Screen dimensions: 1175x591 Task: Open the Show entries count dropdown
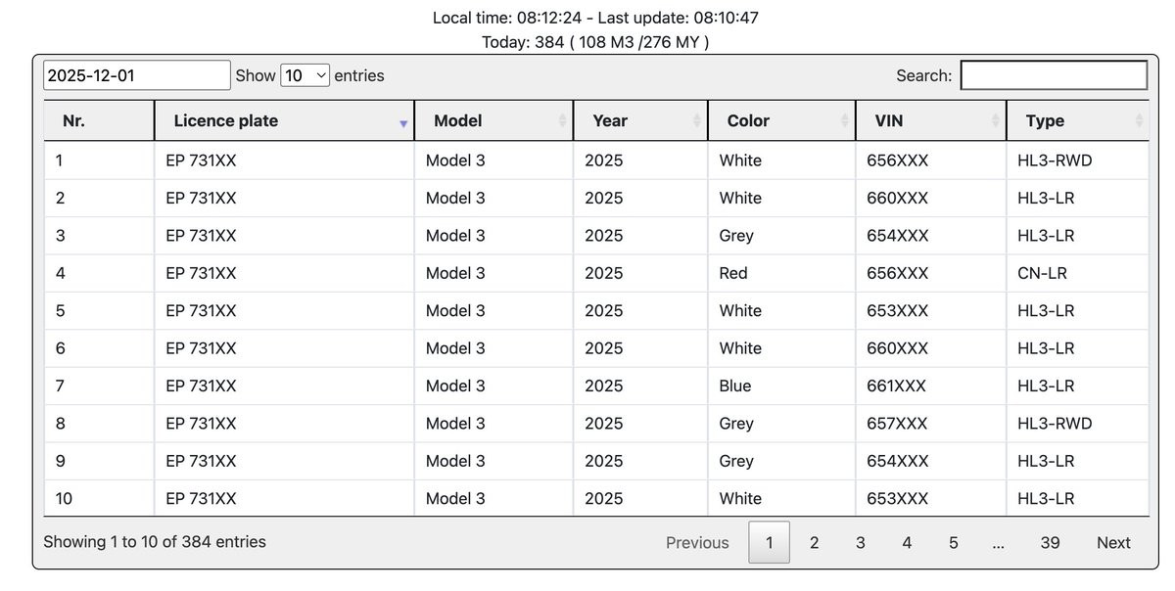tap(305, 75)
